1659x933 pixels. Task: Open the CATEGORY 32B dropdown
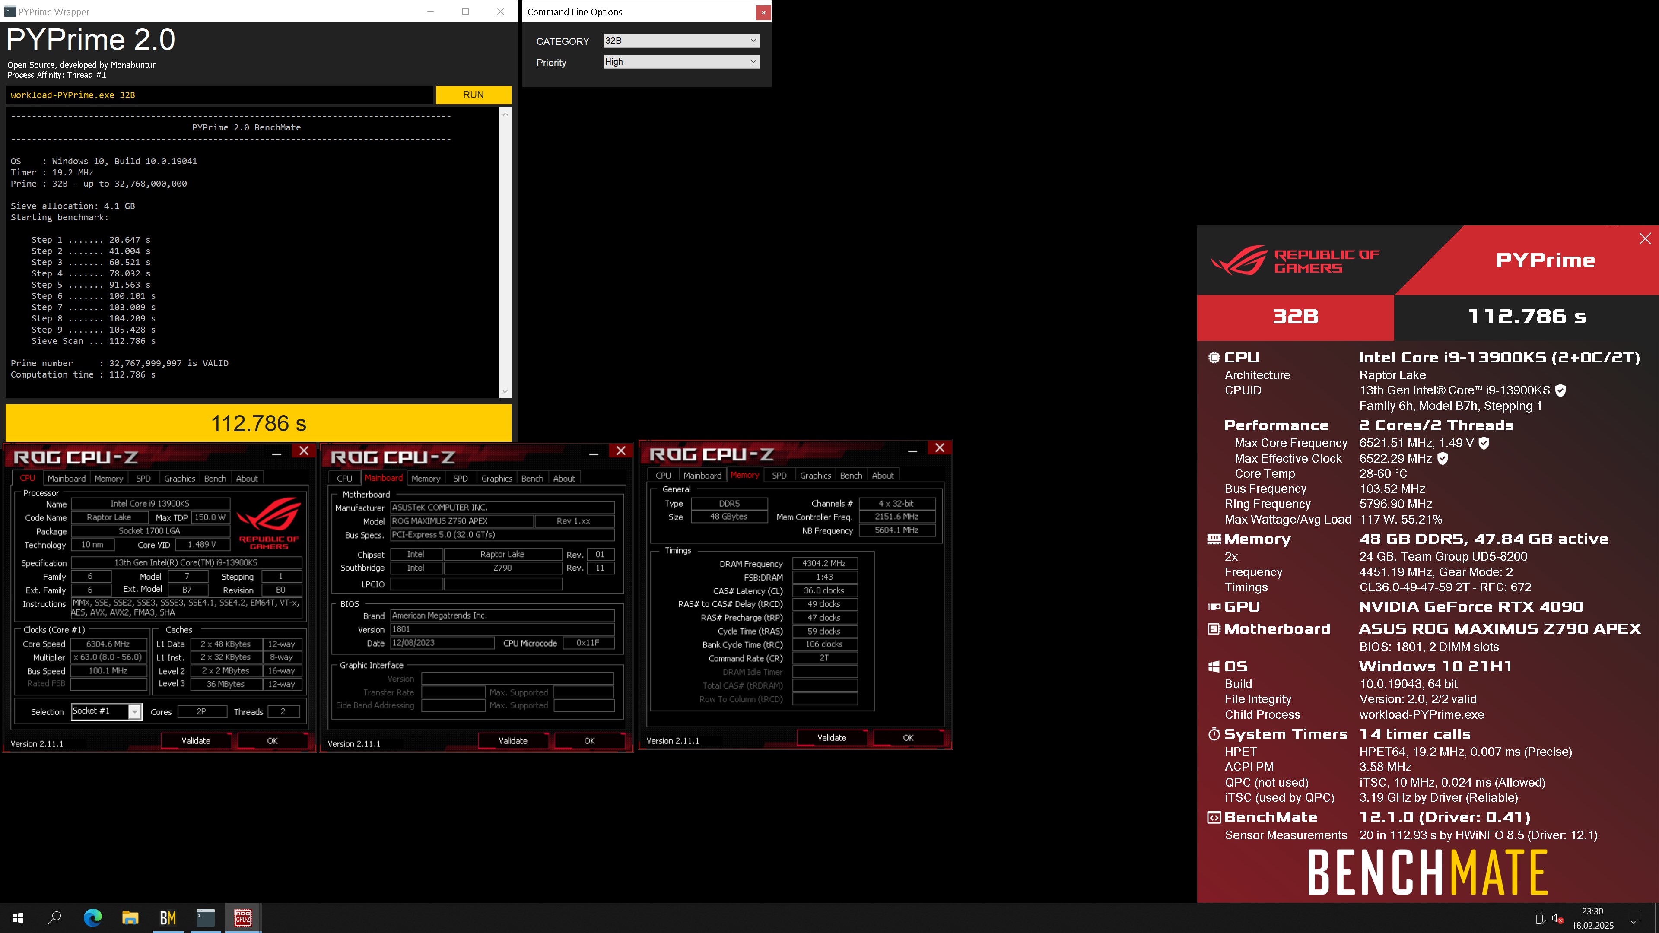[681, 41]
